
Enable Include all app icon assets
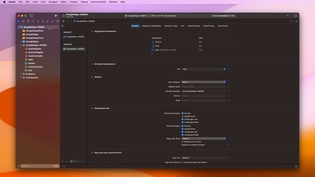click(x=183, y=162)
